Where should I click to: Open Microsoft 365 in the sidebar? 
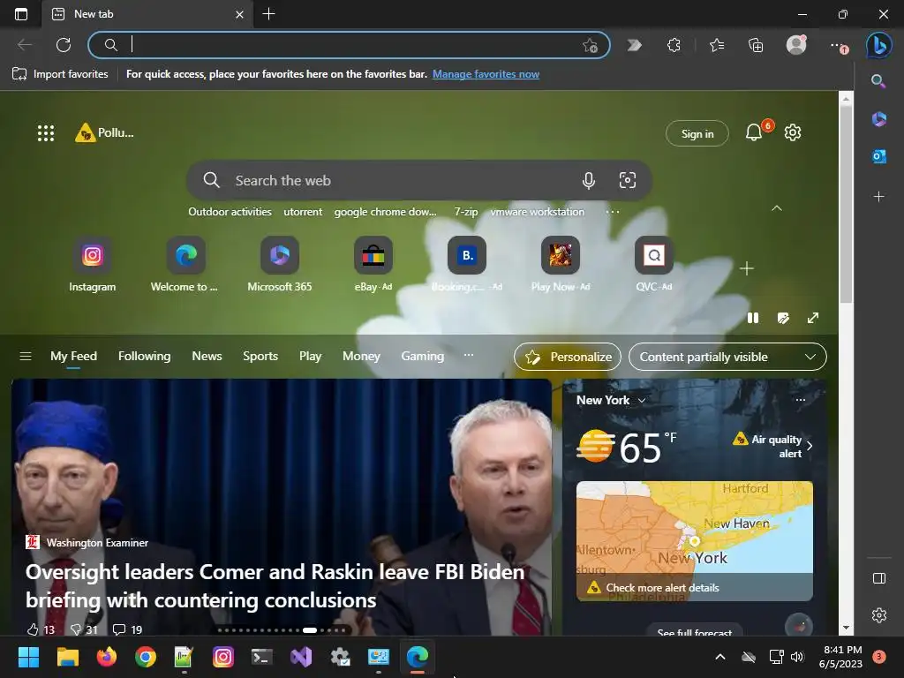pos(878,119)
